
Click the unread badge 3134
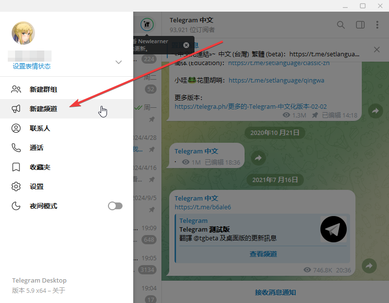[x=147, y=270]
